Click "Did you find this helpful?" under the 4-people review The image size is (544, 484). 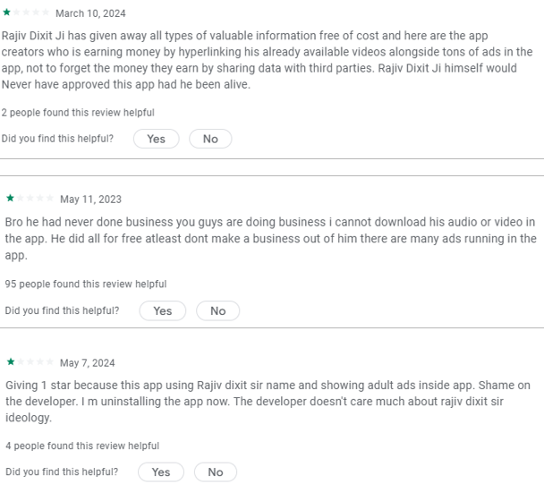click(x=63, y=471)
